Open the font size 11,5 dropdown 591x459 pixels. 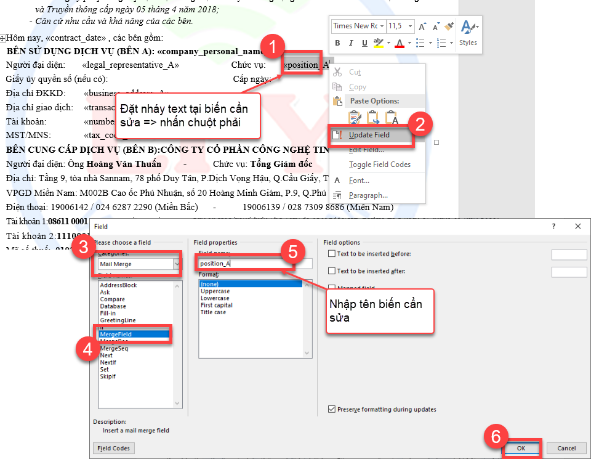409,26
